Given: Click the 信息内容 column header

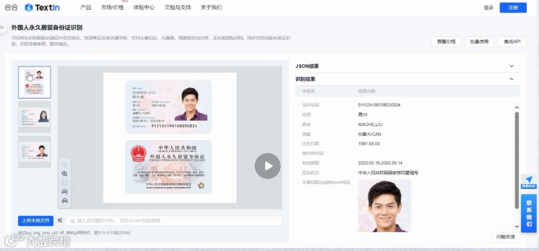Looking at the screenshot, I should (366, 91).
